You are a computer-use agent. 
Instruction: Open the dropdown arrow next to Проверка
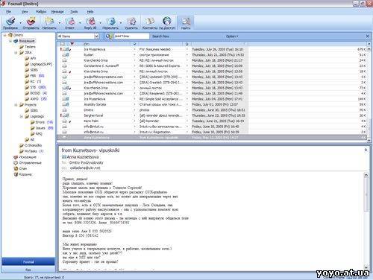[20, 22]
